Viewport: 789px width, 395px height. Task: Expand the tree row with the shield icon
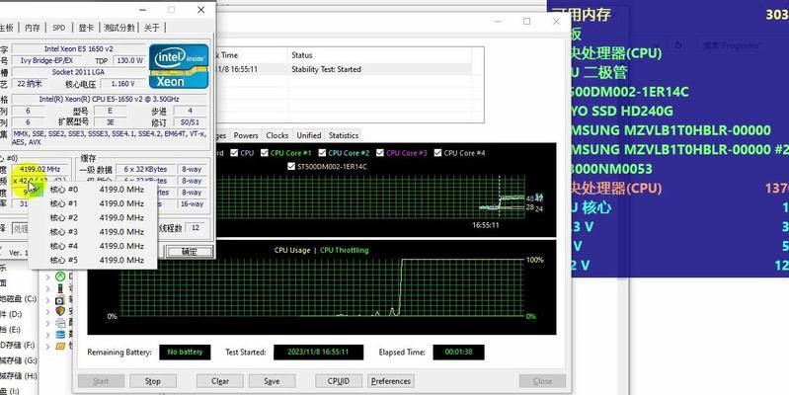tap(48, 311)
